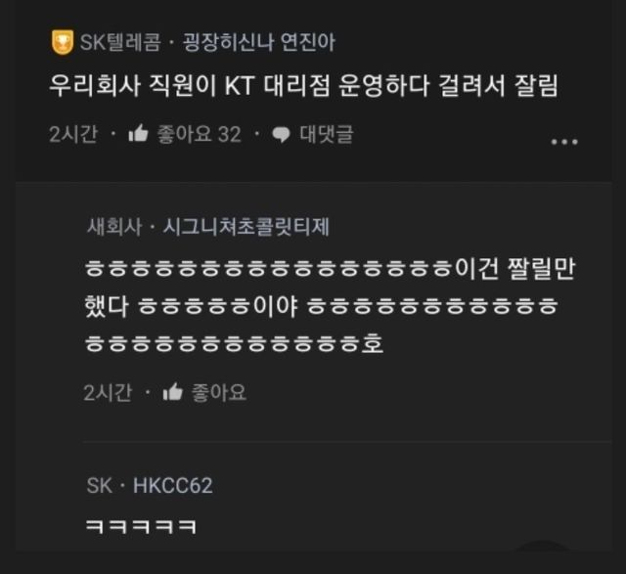
Task: Select the post title about KT 대리점
Action: (303, 85)
